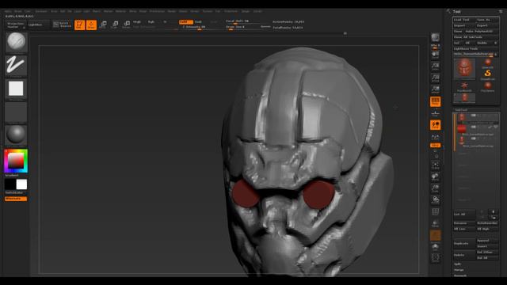
Task: Open the brush picker thumbnail
Action: coord(16,42)
